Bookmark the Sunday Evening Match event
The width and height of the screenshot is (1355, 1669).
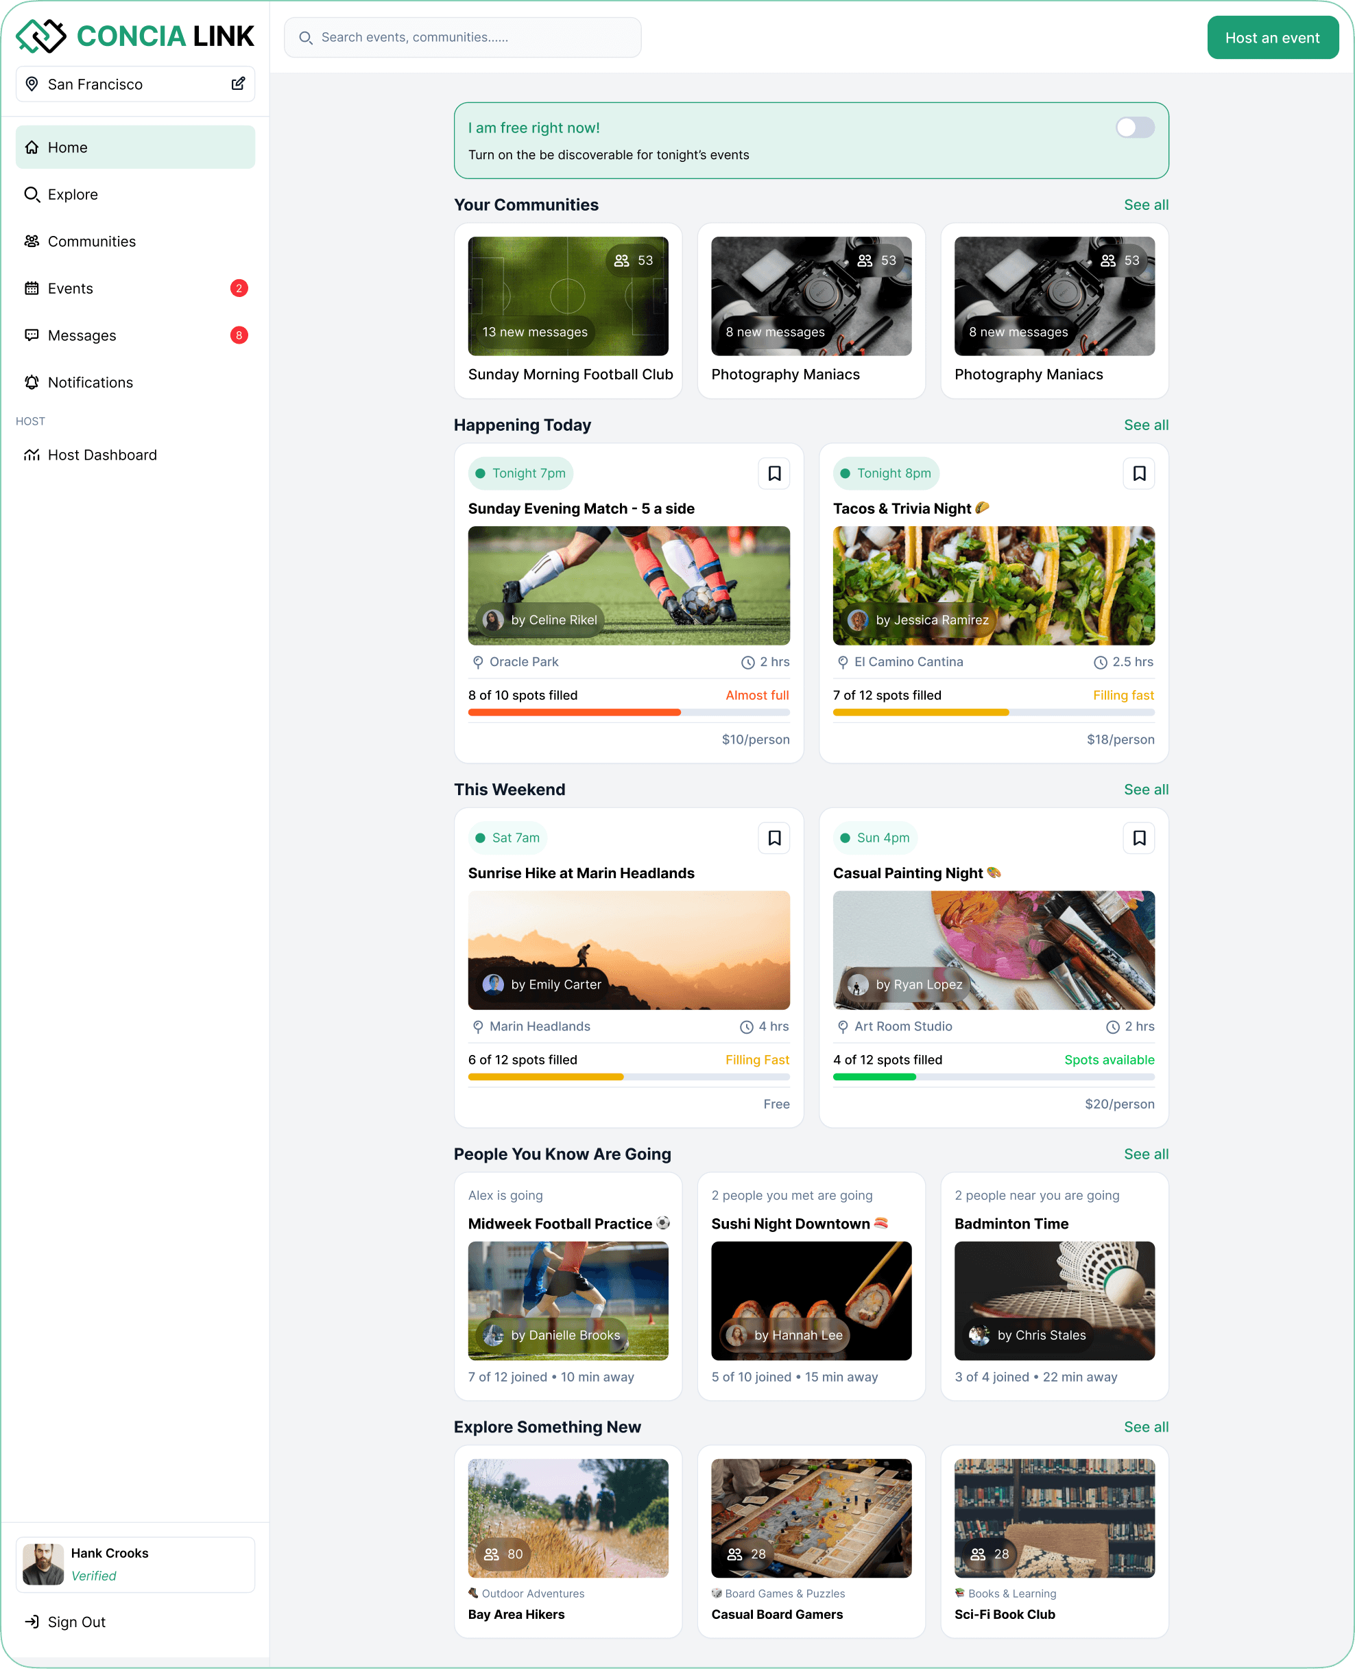(773, 473)
